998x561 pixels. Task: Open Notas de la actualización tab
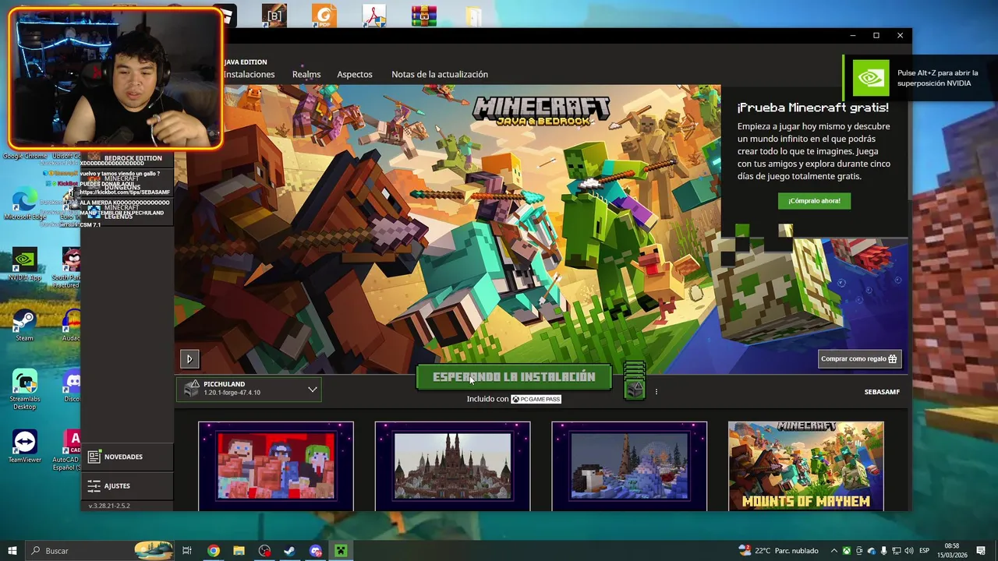coord(440,74)
